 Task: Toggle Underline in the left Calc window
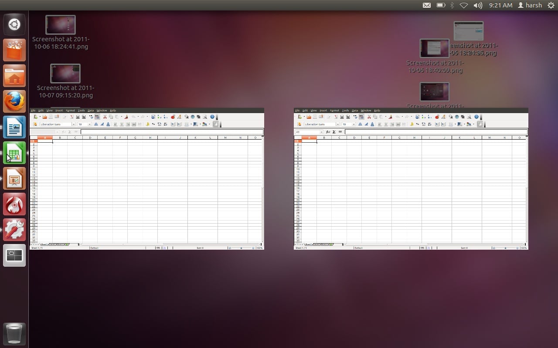tap(108, 124)
